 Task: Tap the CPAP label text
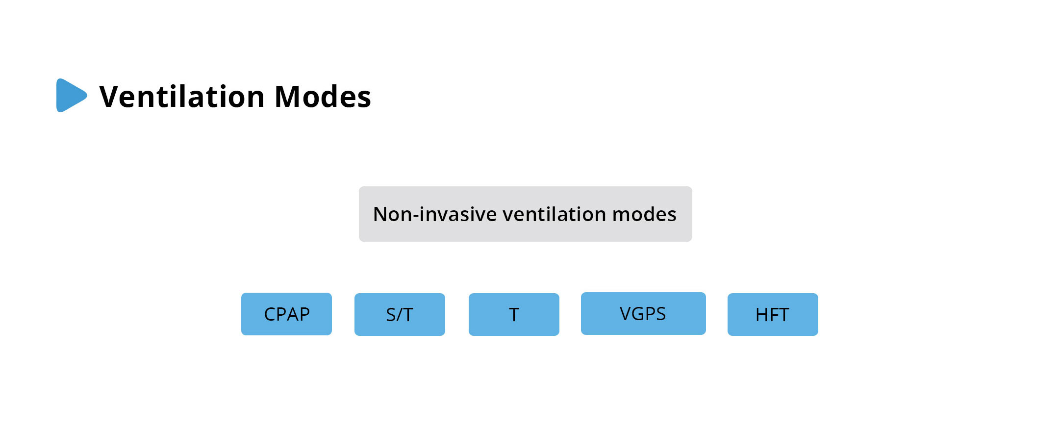(x=287, y=314)
